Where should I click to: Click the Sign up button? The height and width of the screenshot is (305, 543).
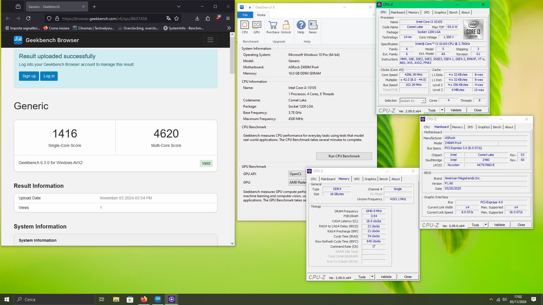29,76
